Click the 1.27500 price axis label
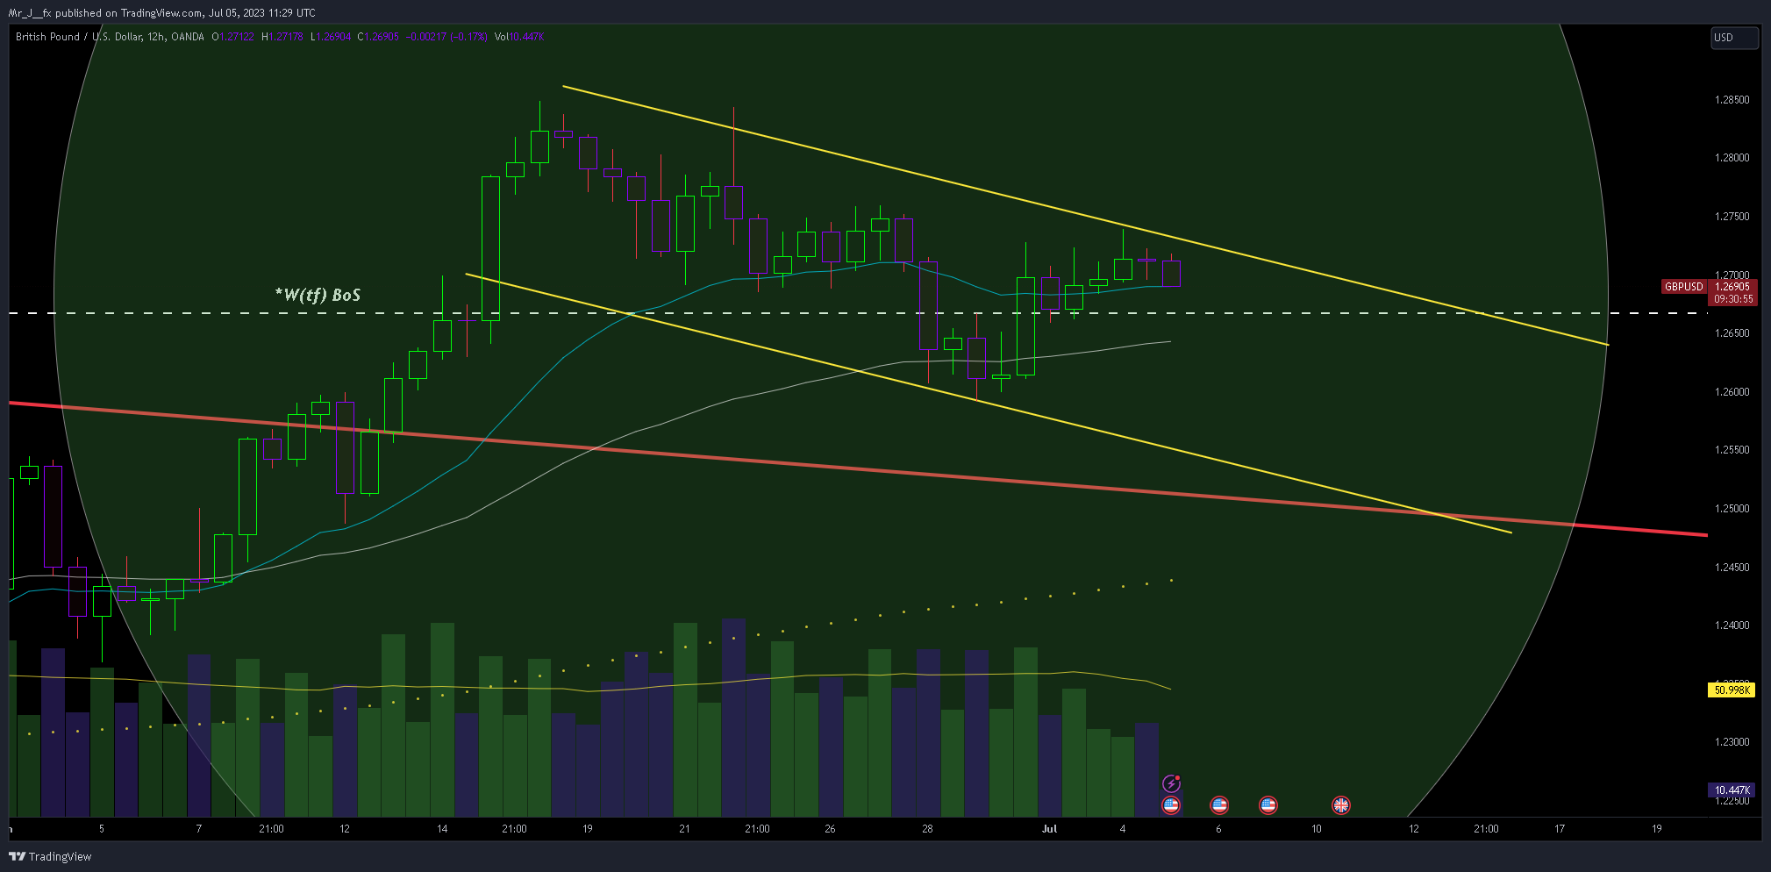 click(x=1732, y=217)
